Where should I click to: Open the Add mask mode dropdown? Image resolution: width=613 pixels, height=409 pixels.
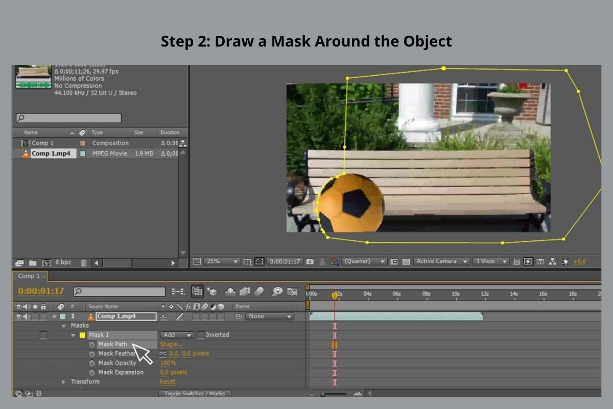pos(176,335)
